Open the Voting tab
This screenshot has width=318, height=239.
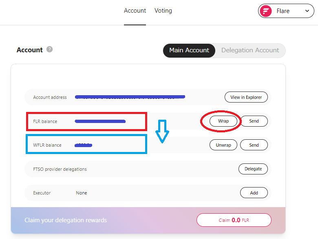pos(163,11)
